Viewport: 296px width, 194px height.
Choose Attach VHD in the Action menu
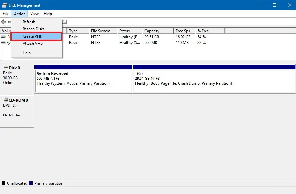click(x=32, y=43)
